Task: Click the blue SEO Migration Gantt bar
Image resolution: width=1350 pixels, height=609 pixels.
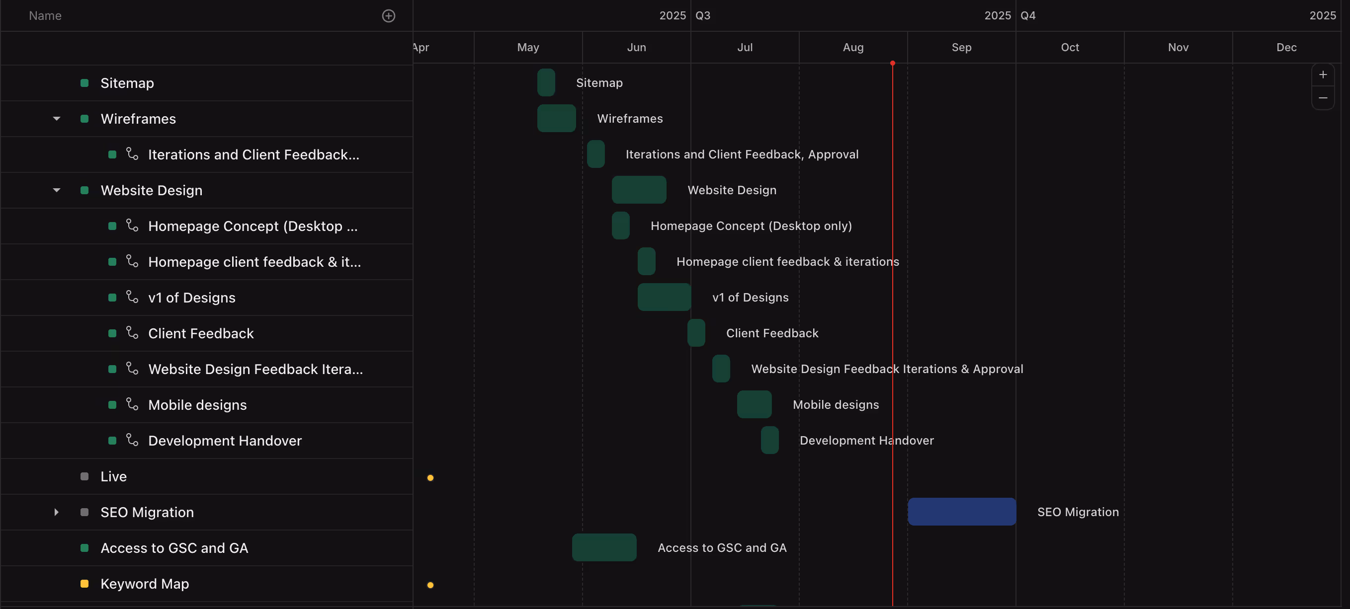Action: tap(961, 512)
